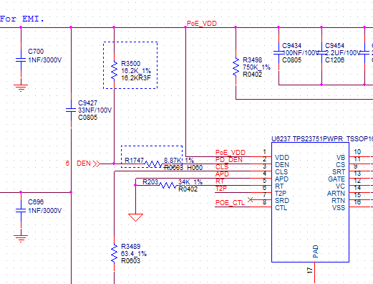Click the PAD pin label on U6237
This screenshot has width=373, height=284.
(316, 252)
